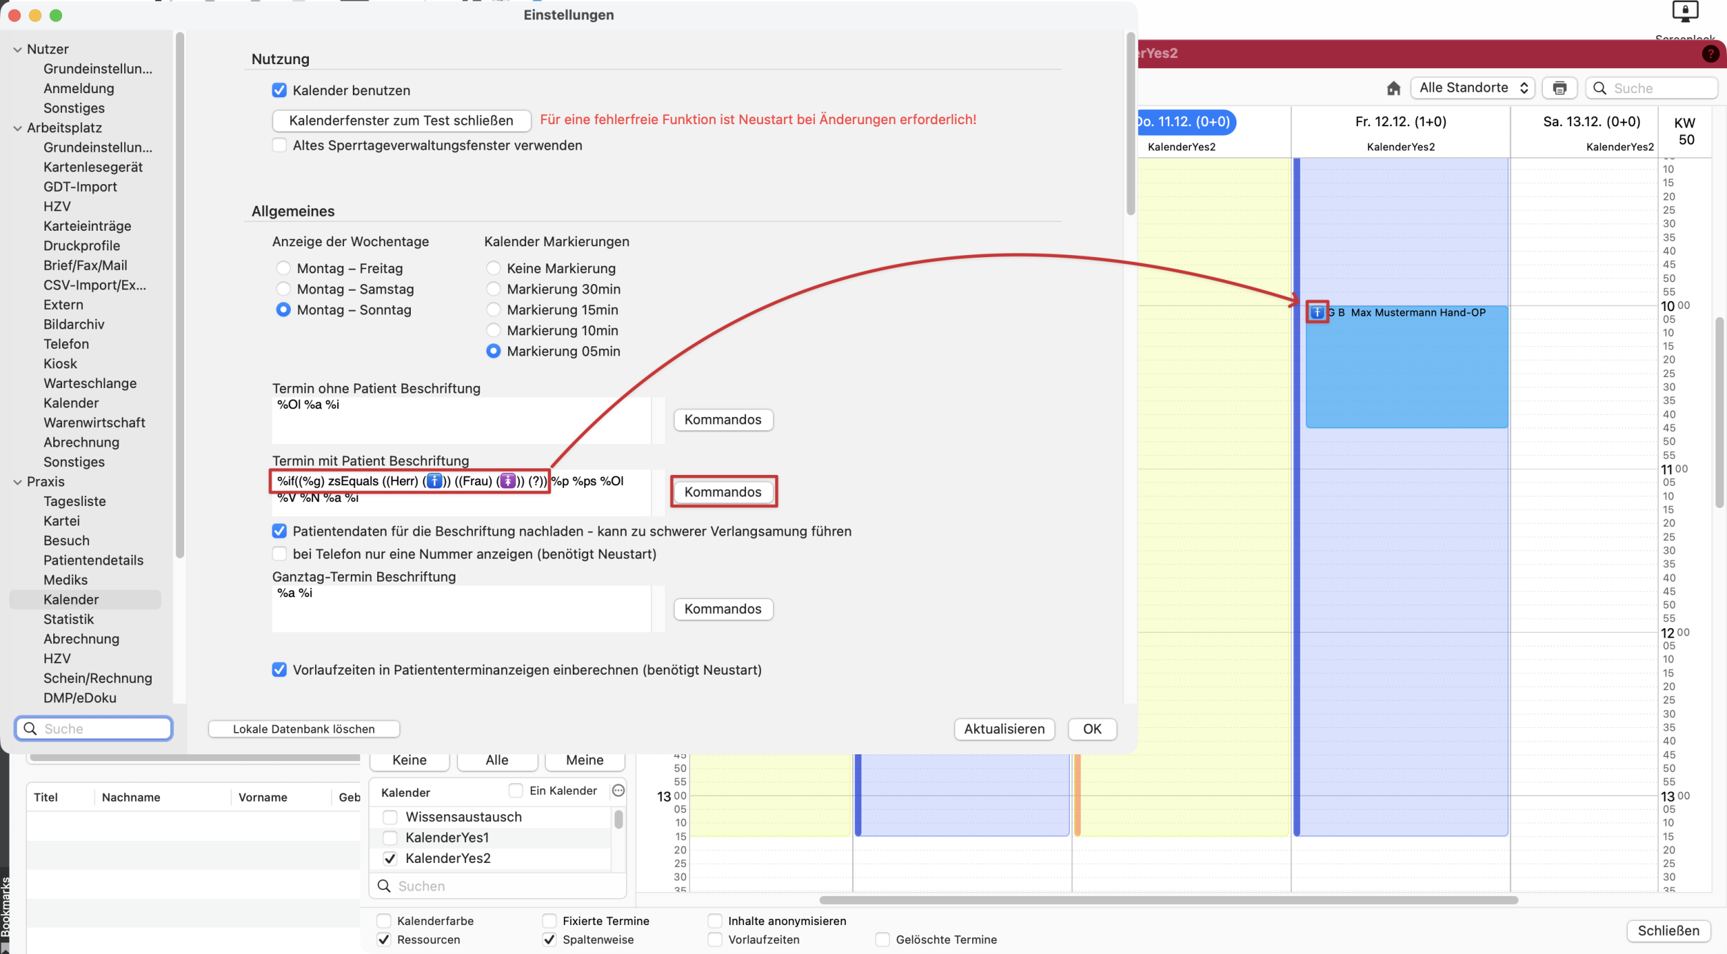
Task: Disable the Kalender benutzen checkbox
Action: [279, 90]
